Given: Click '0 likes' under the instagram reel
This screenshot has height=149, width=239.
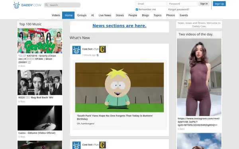Looking at the screenshot, I should click(181, 129).
